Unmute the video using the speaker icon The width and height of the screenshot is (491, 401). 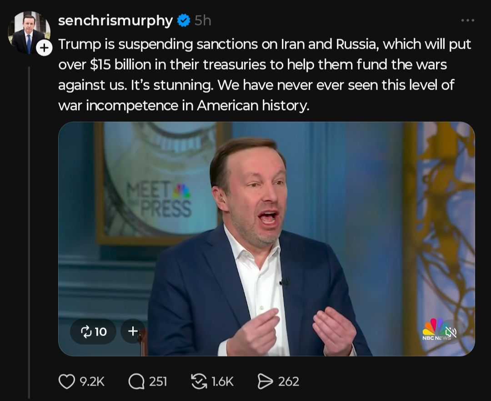pyautogui.click(x=451, y=332)
